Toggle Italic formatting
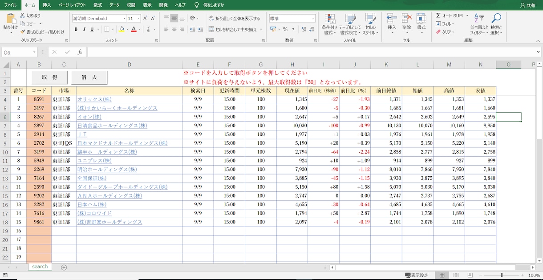Viewport: 543px width, 280px height. (84, 29)
